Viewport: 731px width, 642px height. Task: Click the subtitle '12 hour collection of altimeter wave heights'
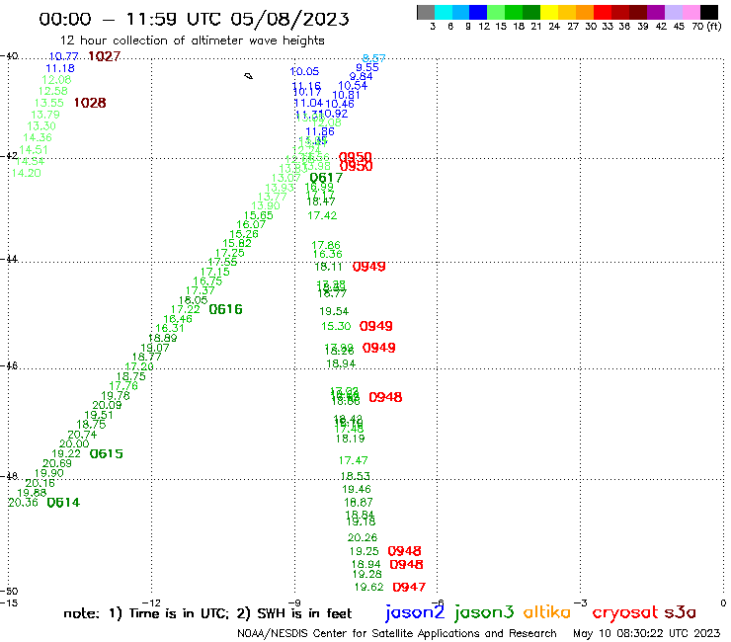click(192, 40)
